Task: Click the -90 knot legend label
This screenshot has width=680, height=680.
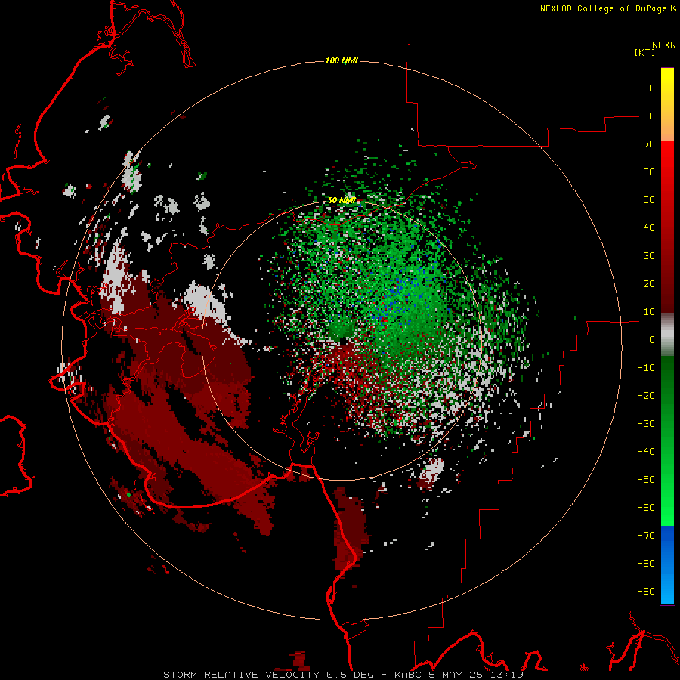Action: click(x=646, y=592)
